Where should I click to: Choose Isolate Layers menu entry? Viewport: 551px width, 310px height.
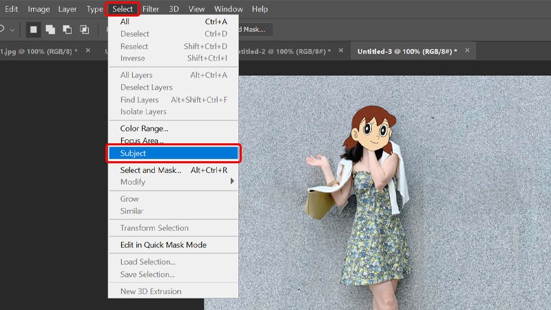[174, 112]
